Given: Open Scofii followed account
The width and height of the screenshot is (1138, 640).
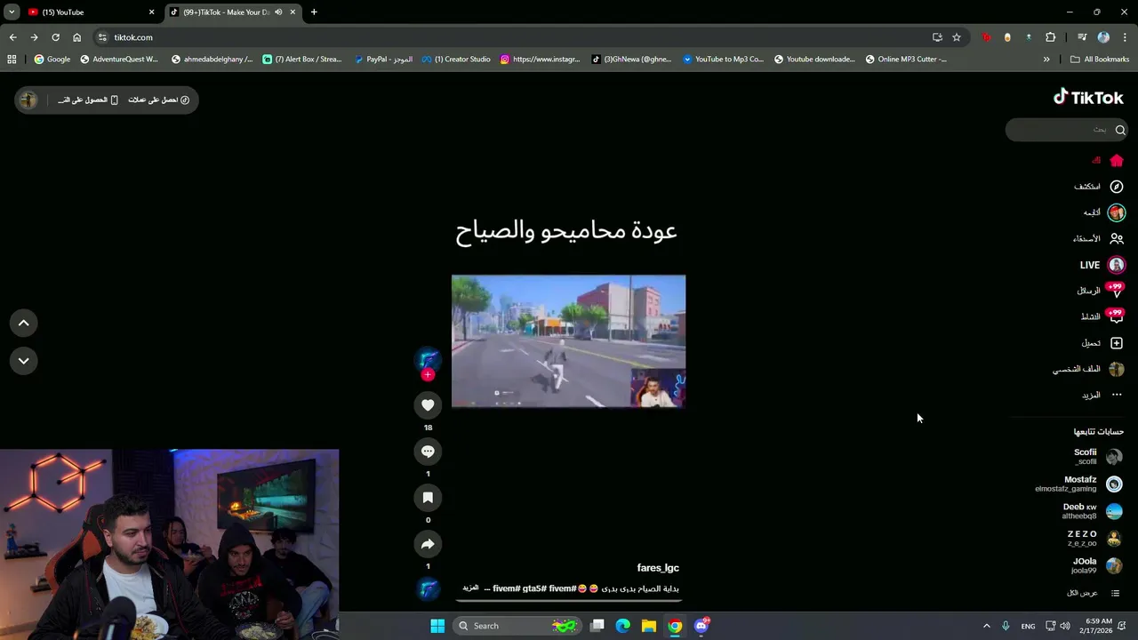Looking at the screenshot, I should 1097,457.
